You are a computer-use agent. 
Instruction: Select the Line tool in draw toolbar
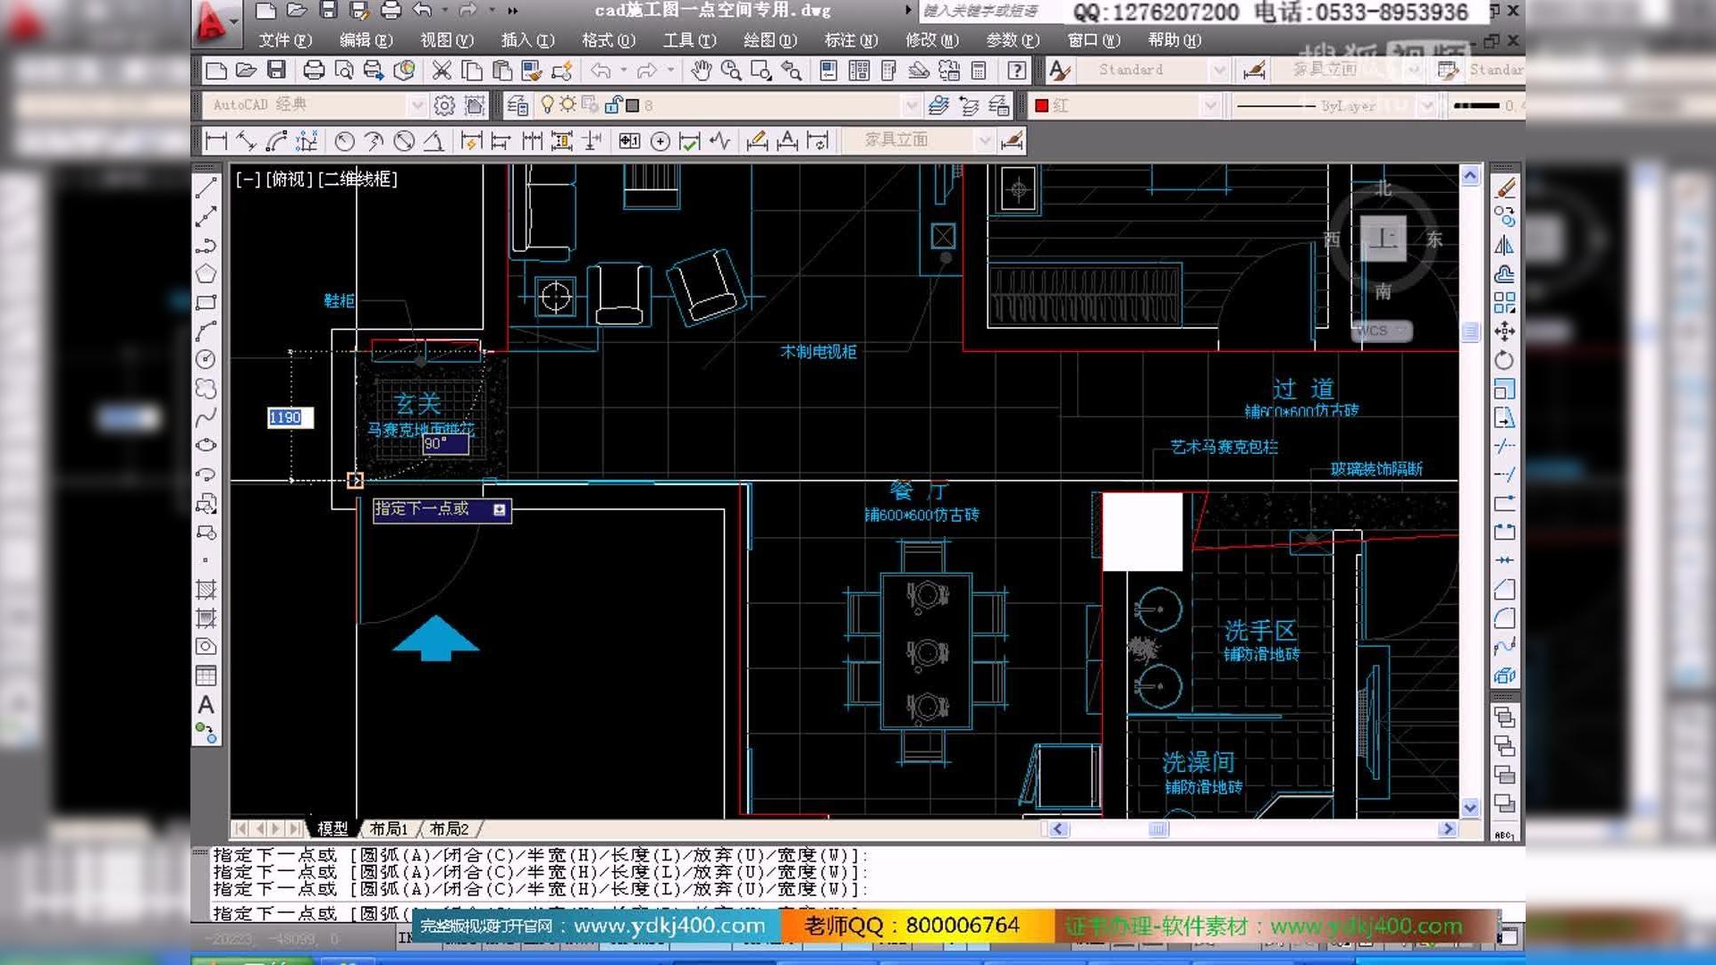point(206,188)
